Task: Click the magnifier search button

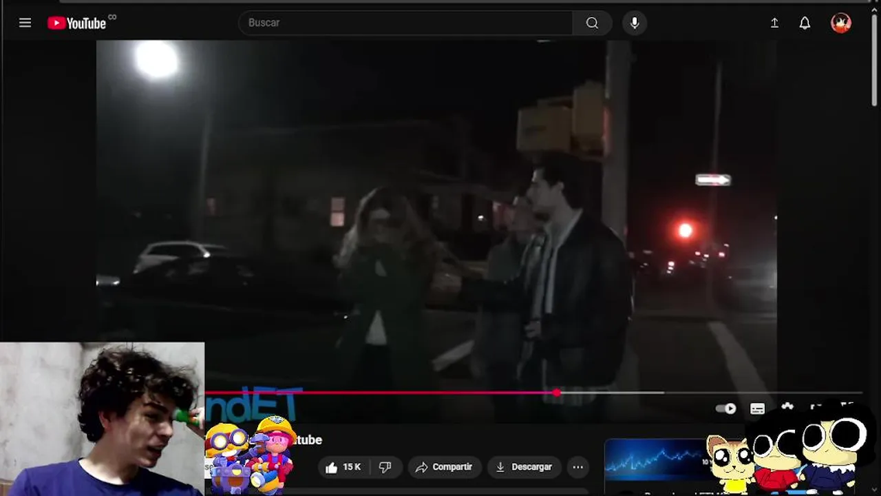Action: pos(592,23)
